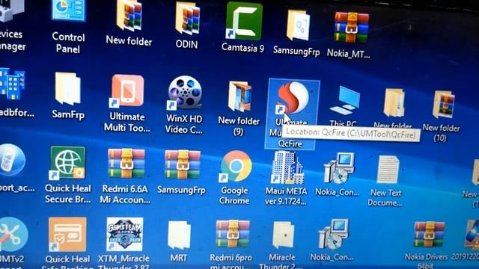479x269 pixels.
Task: Open the New folder (10) icon
Action: coord(441,116)
